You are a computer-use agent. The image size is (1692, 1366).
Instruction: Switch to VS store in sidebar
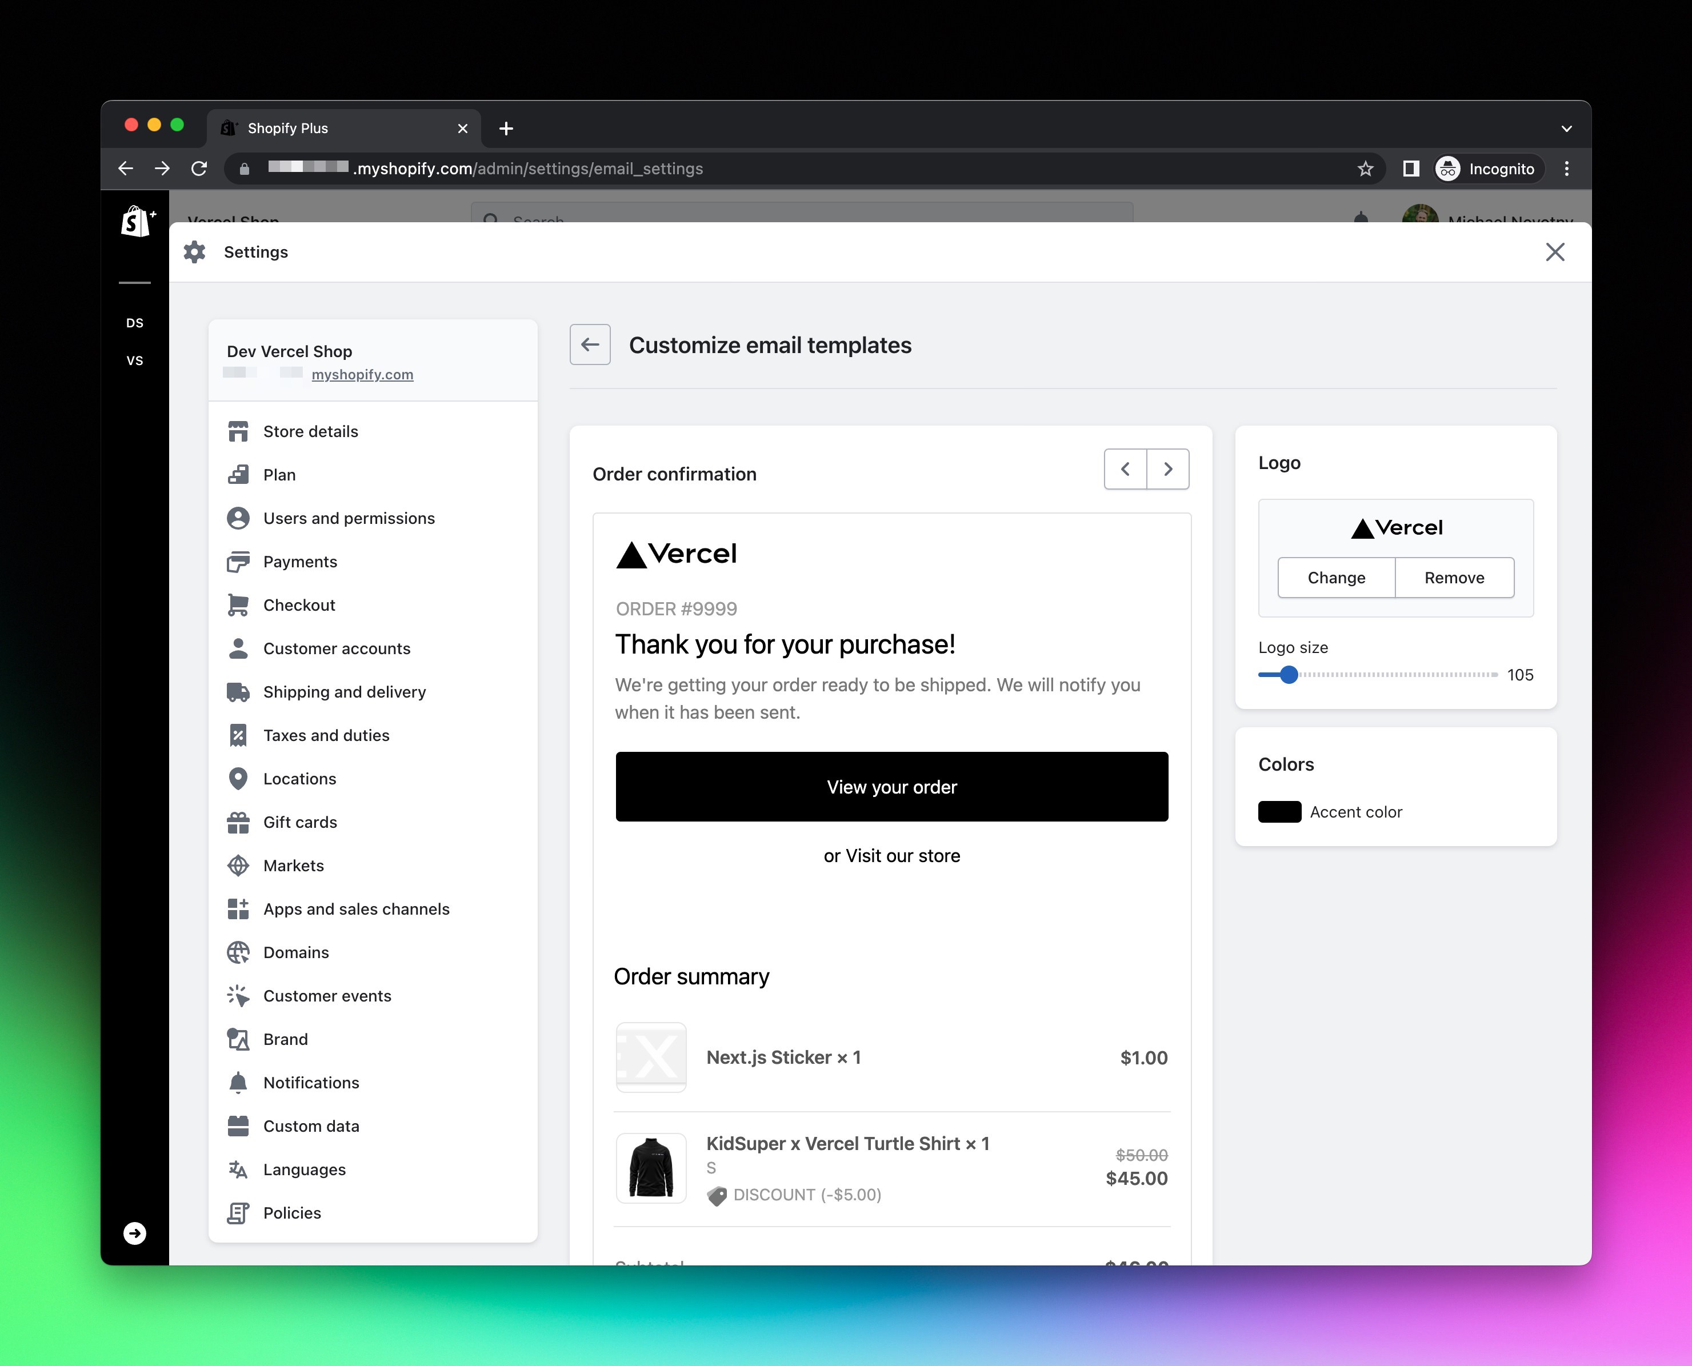(x=135, y=360)
